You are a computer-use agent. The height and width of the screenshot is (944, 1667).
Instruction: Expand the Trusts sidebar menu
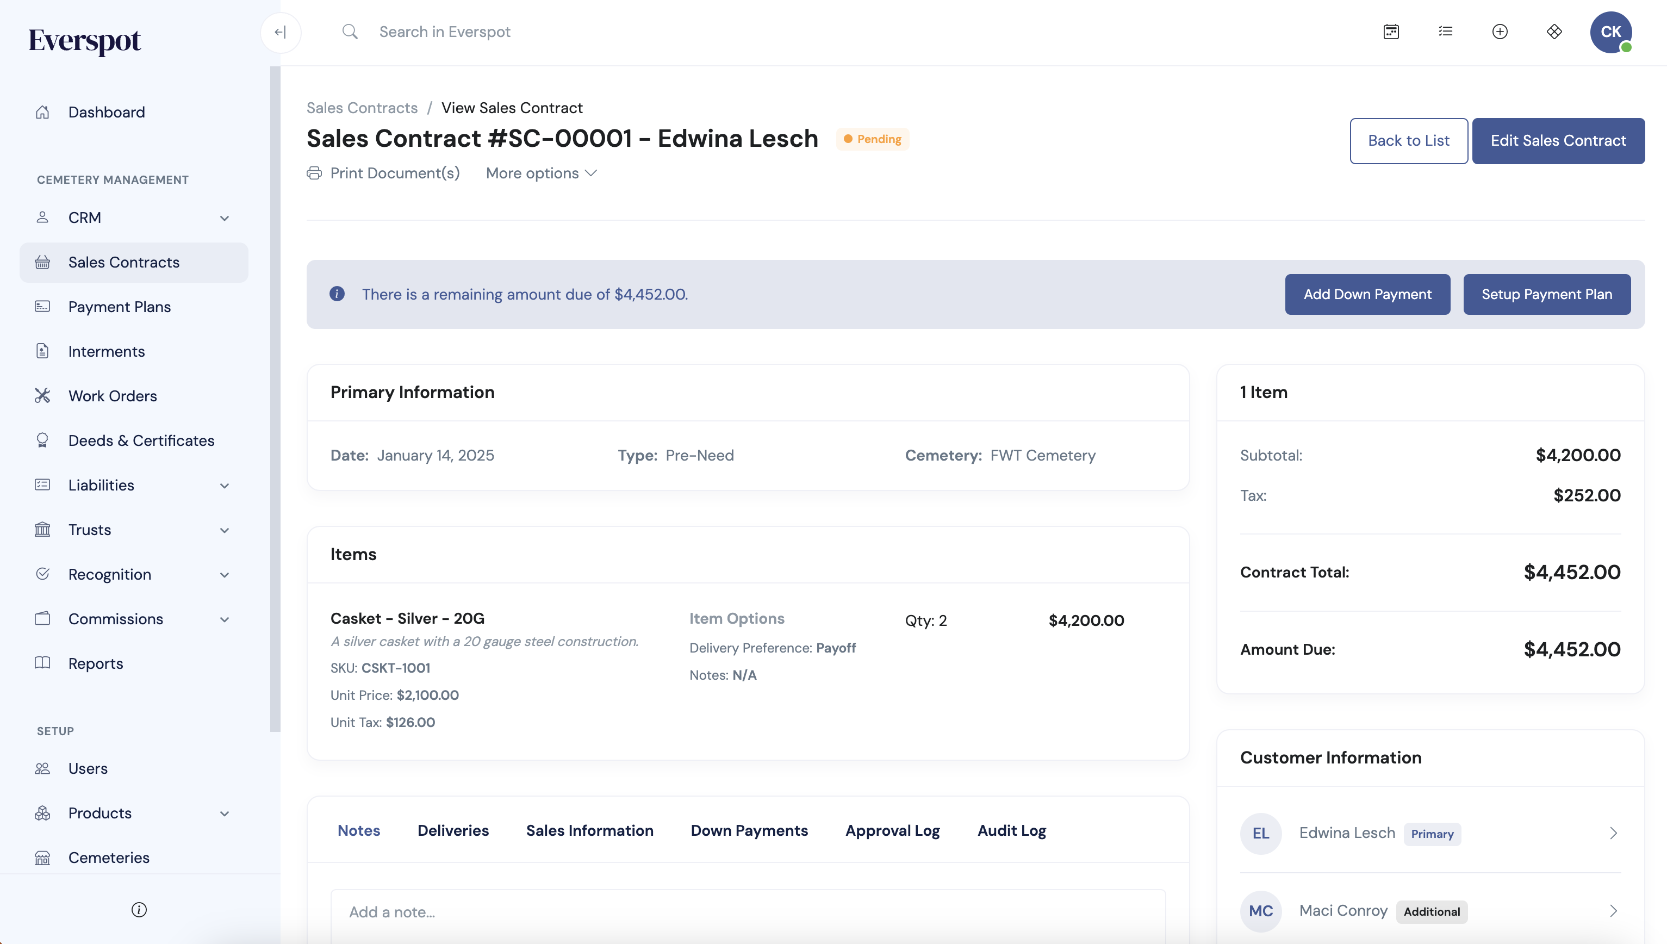click(134, 530)
